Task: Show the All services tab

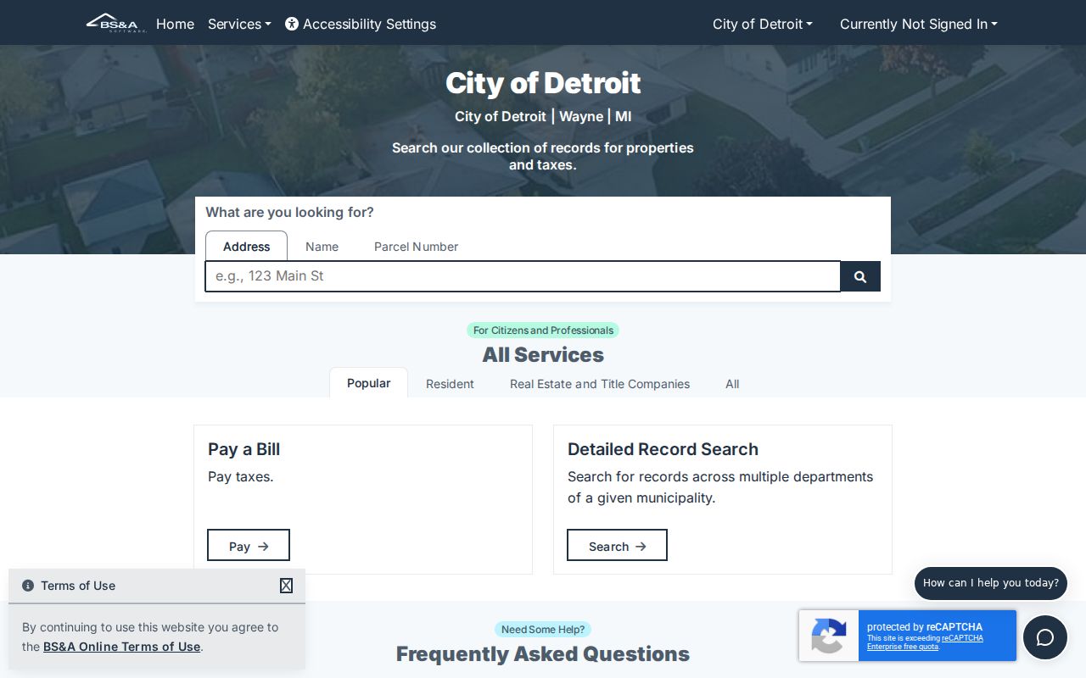Action: (x=732, y=384)
